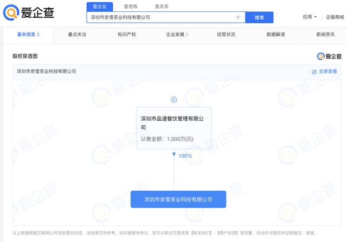Click the 深圳市品道餐饮管理有限公司 shareholder node
The image size is (347, 241).
pos(174,128)
